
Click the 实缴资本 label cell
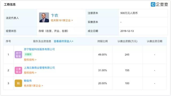102,22
